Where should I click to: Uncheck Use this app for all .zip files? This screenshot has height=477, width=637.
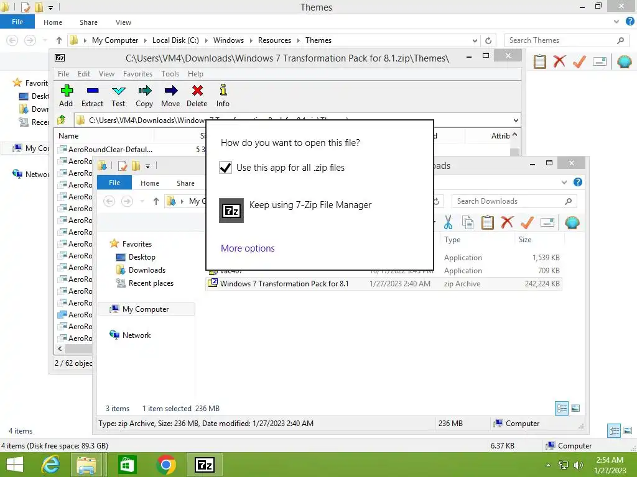point(225,167)
